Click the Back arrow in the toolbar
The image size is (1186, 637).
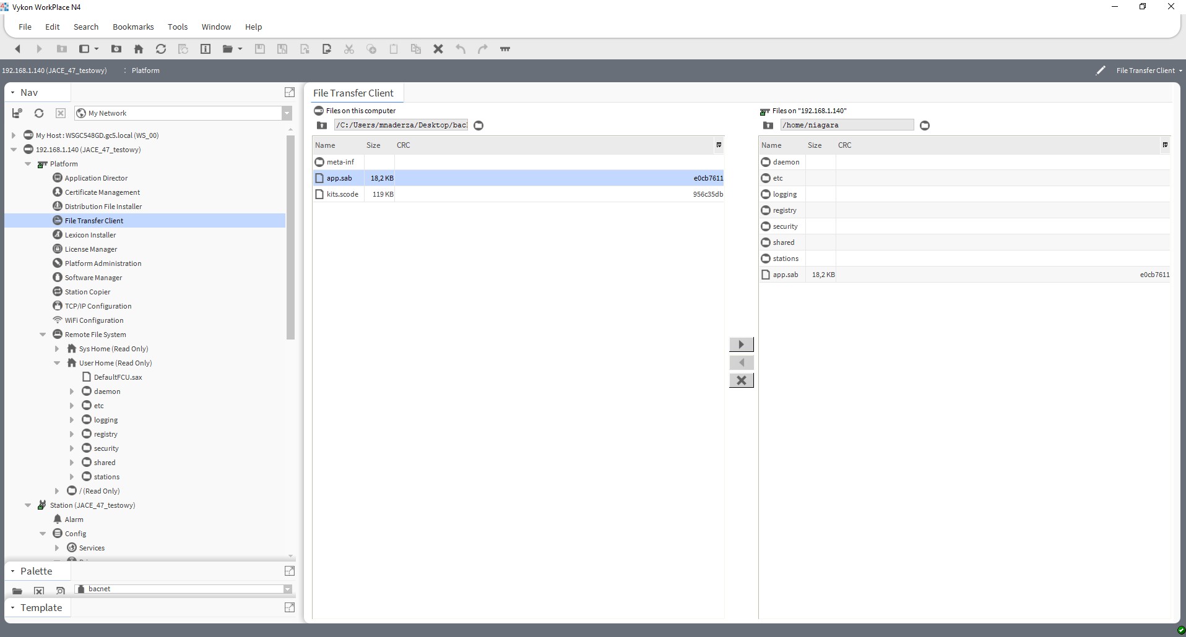[17, 49]
